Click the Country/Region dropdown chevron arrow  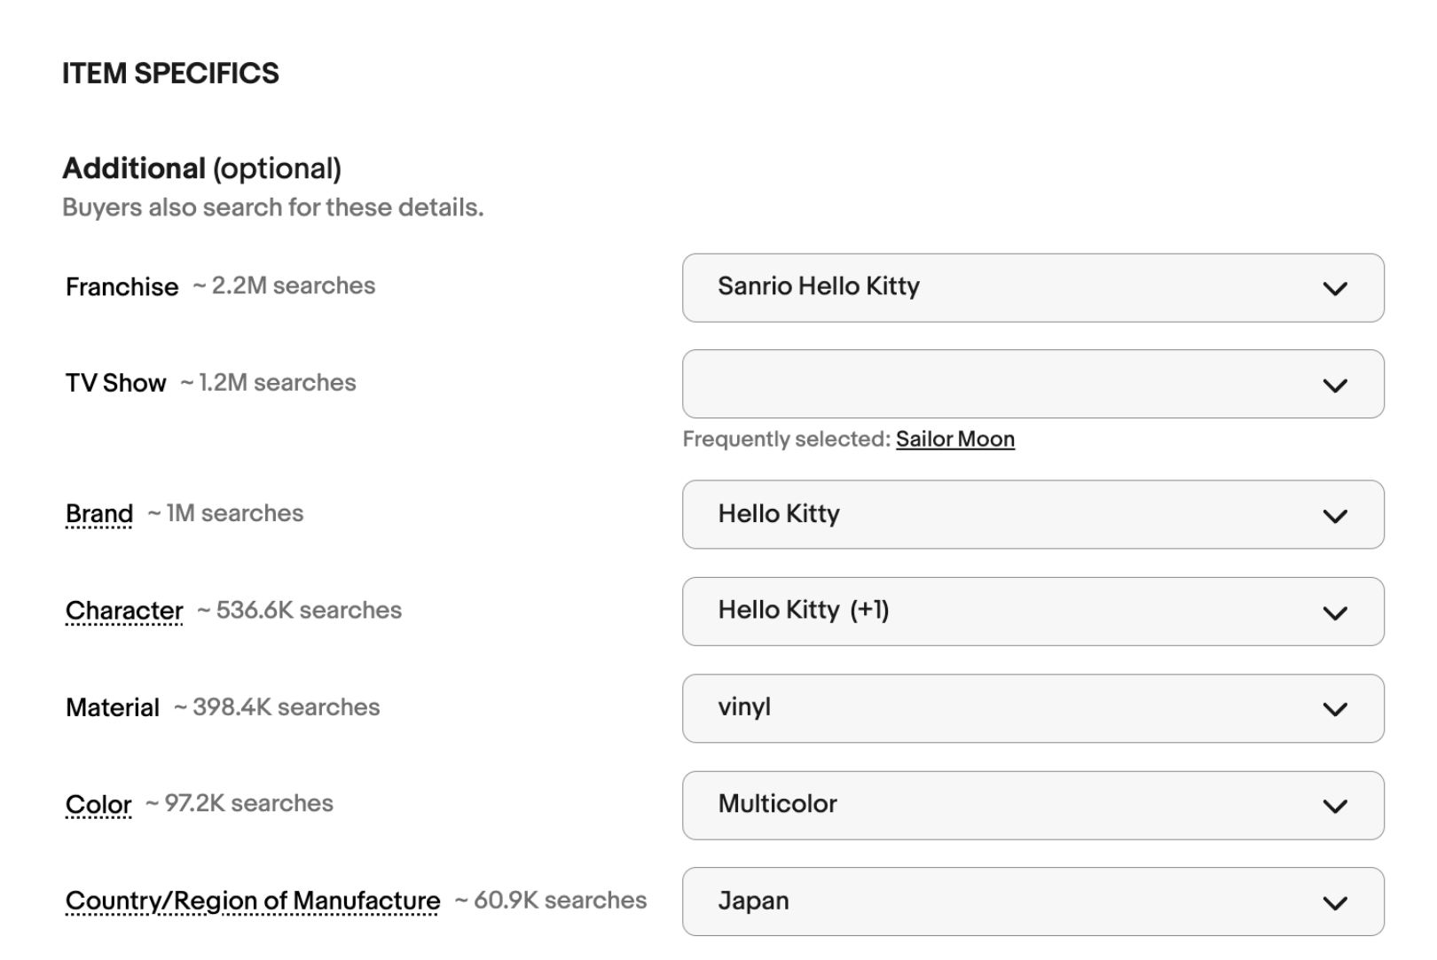pyautogui.click(x=1334, y=902)
